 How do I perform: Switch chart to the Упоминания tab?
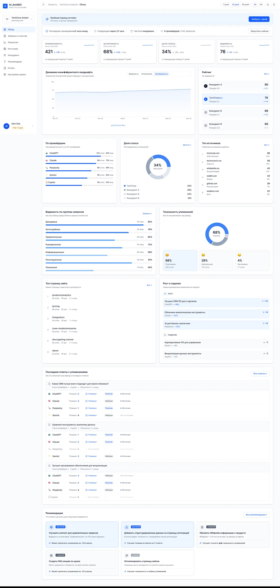point(147,74)
